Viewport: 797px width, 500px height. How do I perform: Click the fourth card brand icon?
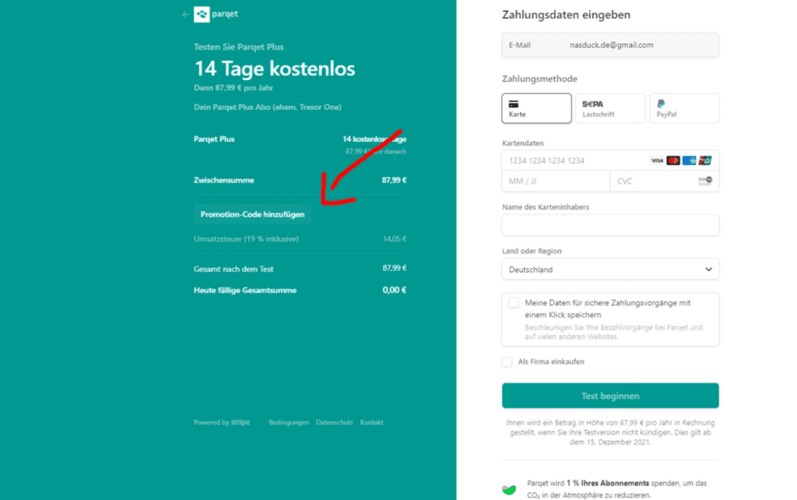[705, 160]
